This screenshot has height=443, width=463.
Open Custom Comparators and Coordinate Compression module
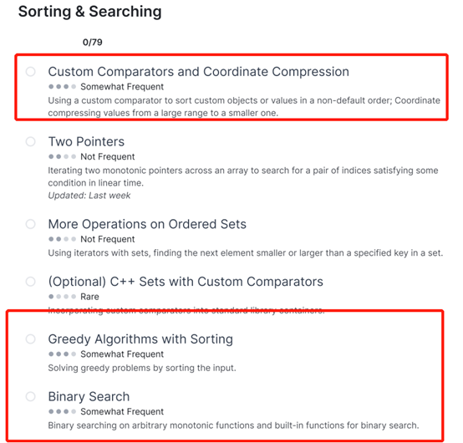coord(198,72)
